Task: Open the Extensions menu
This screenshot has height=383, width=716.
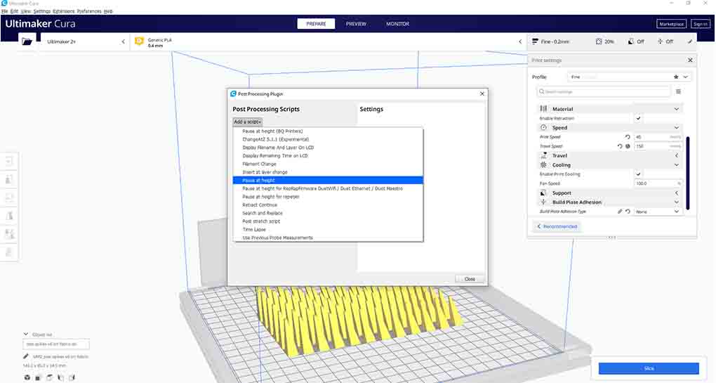Action: point(63,11)
